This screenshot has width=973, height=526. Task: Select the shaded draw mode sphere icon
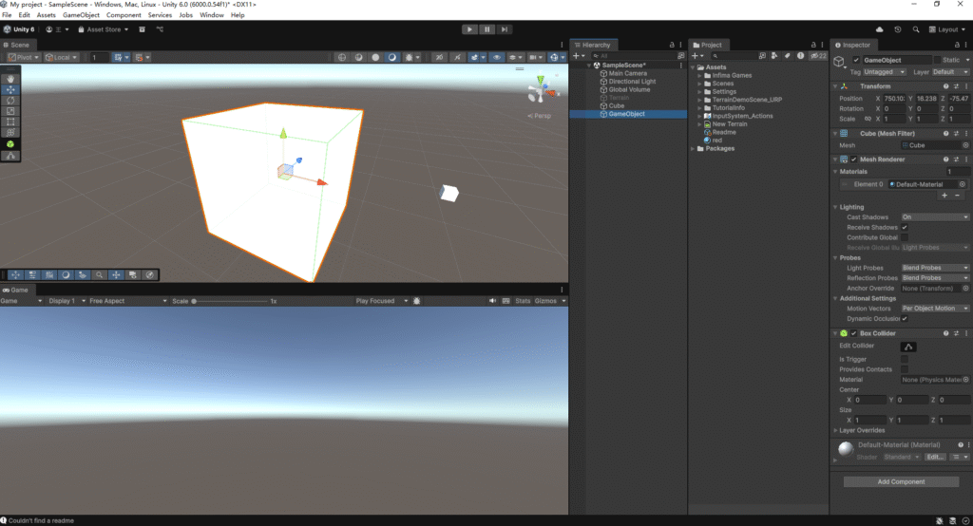point(392,57)
